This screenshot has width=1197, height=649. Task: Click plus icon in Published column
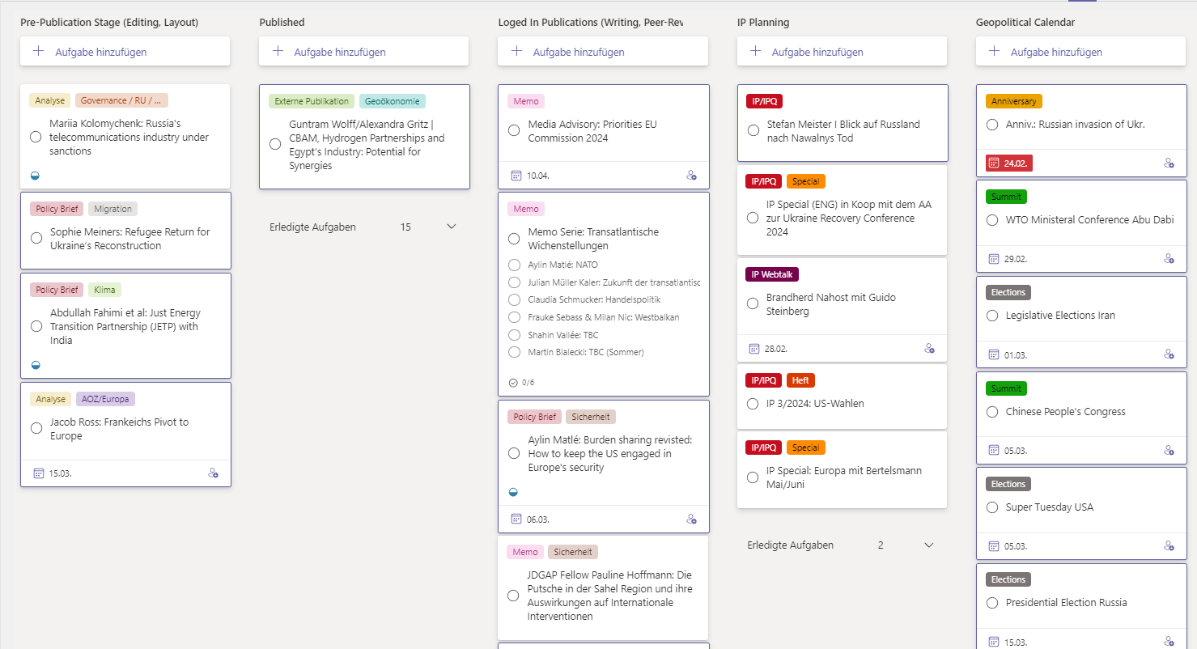pyautogui.click(x=278, y=51)
